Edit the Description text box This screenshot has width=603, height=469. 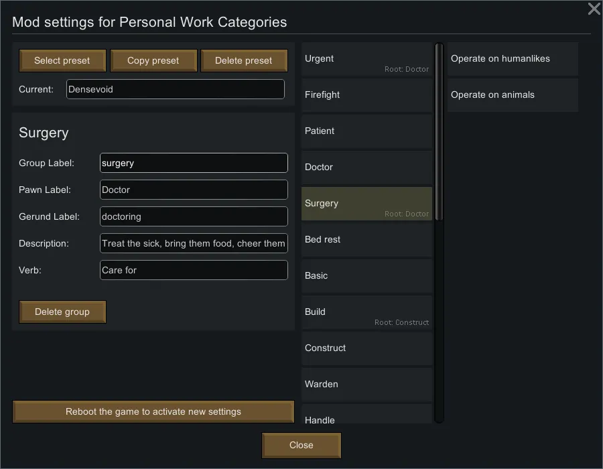coord(194,243)
